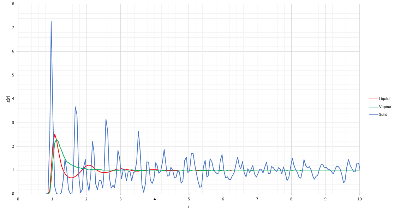Click the tallest blue Solid peak near 7

[51, 22]
